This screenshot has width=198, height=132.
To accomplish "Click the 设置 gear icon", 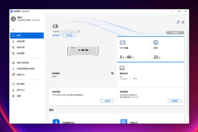I will 13,96.
